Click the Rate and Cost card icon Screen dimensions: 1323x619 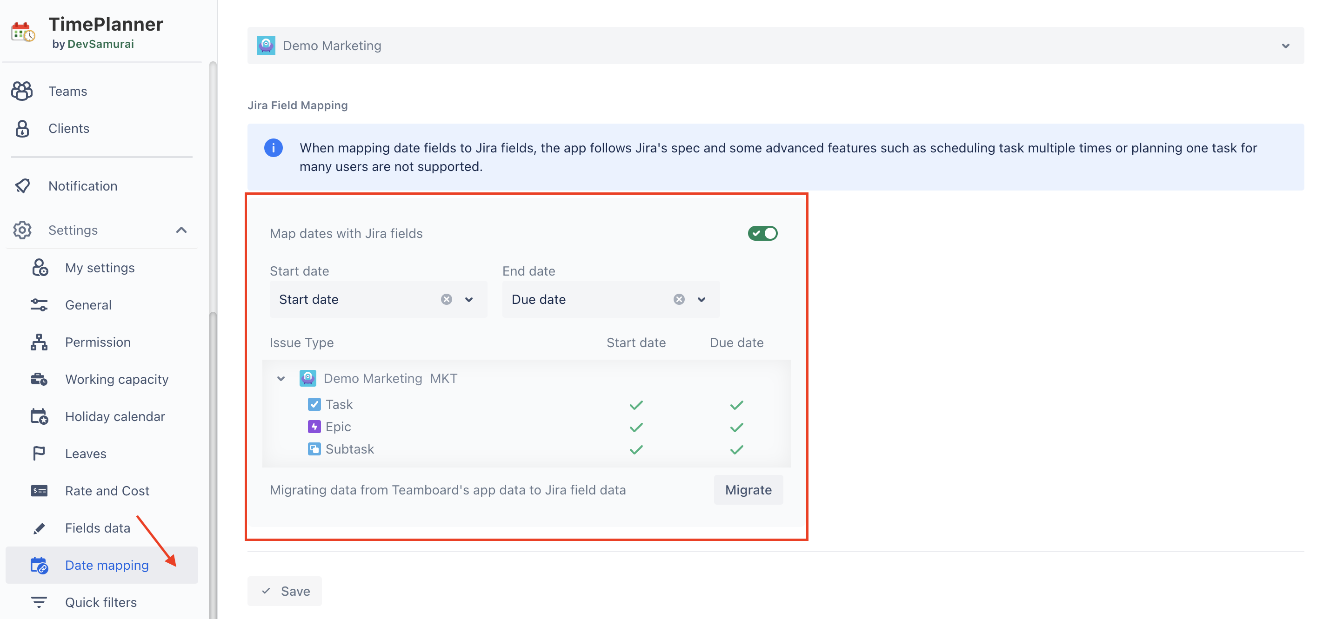click(39, 491)
